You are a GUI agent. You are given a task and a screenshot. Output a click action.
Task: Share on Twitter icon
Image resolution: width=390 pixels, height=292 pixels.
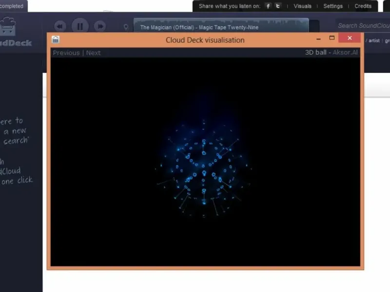point(278,6)
